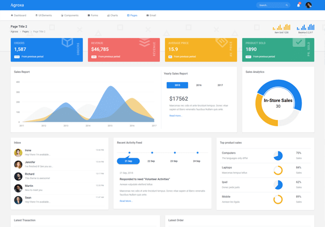Click the Mobile donut chart icon
The image size is (325, 227).
[278, 199]
